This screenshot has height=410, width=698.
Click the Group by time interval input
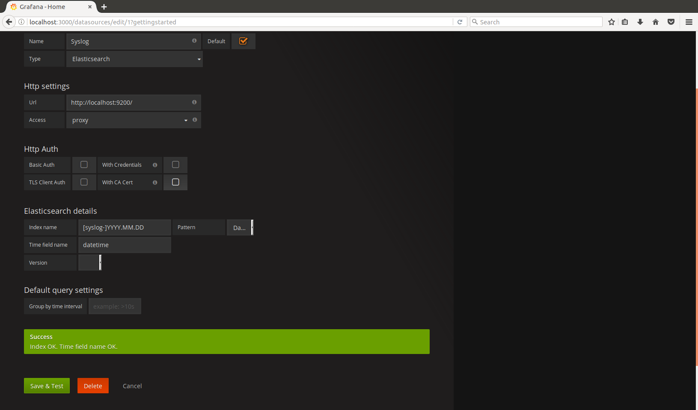click(x=115, y=306)
